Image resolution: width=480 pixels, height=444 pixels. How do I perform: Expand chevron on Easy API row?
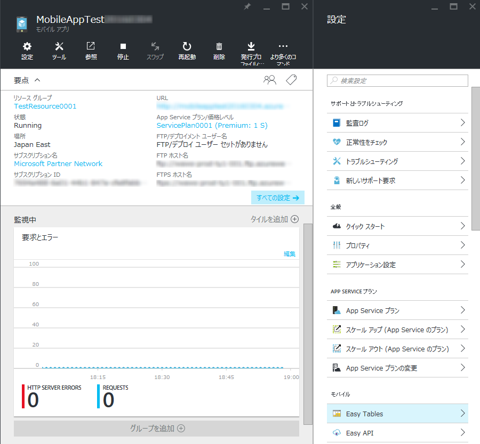pos(462,433)
